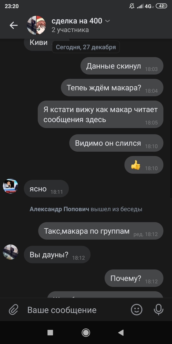The image size is (172, 344).
Task: Tap the thumbs up emoji message
Action: tap(144, 165)
